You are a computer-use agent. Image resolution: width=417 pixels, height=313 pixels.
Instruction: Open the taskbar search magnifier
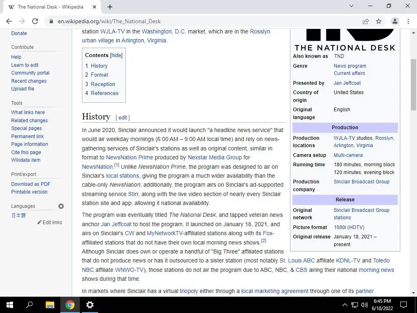coord(29,305)
